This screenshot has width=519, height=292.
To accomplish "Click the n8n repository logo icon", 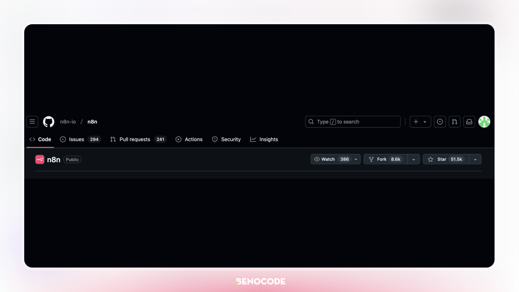I will coord(40,160).
